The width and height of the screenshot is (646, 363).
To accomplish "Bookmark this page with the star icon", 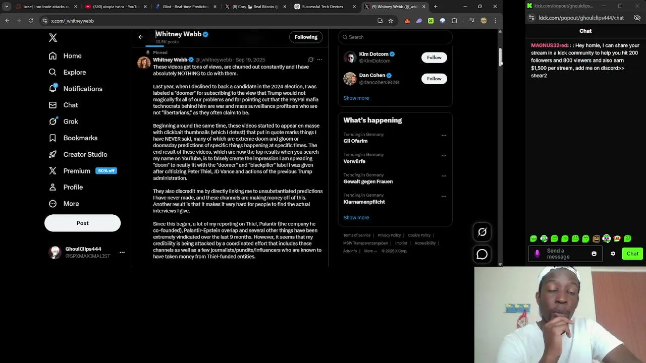I will click(391, 21).
